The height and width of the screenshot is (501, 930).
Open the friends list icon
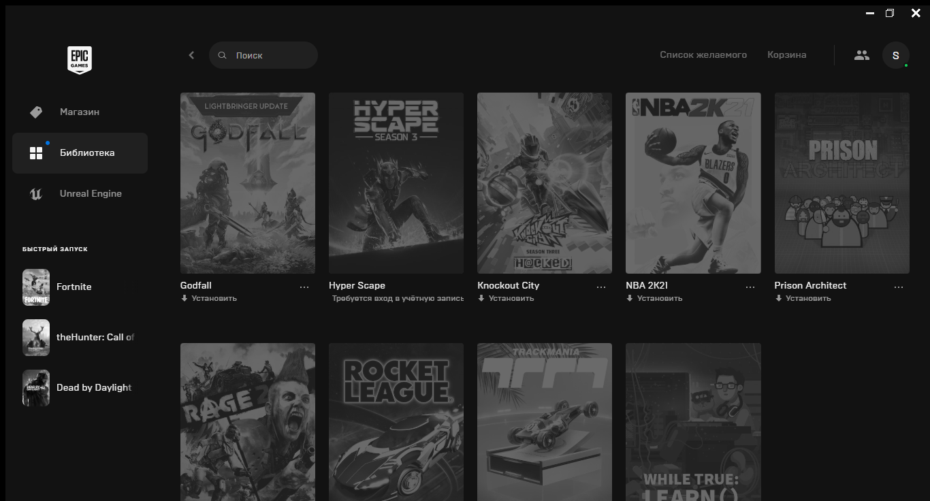tap(862, 55)
